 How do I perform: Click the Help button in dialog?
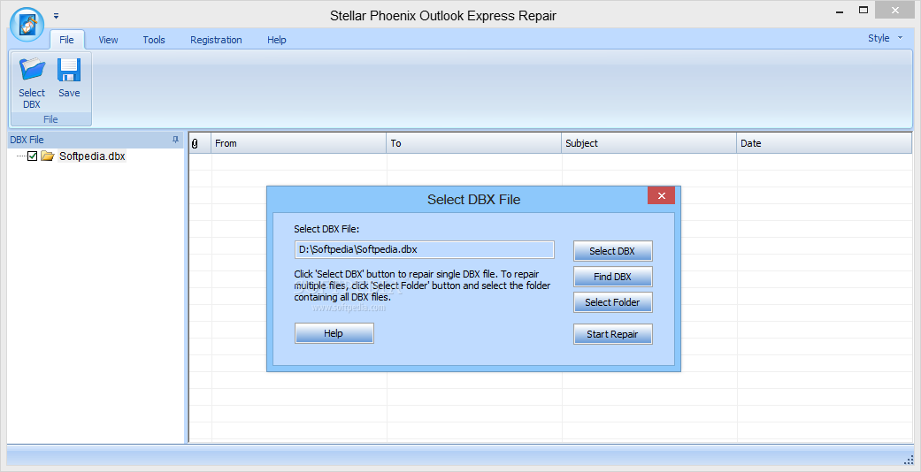click(334, 333)
